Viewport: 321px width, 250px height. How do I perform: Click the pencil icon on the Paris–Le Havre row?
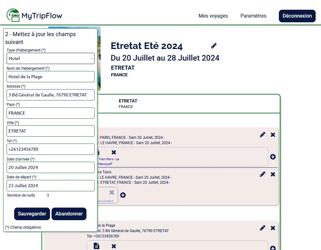click(263, 135)
